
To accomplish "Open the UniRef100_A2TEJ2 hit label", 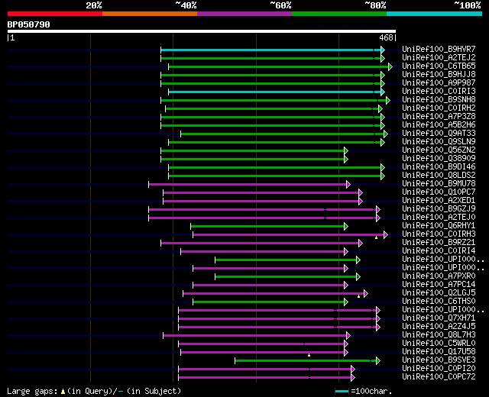I will tap(439, 57).
